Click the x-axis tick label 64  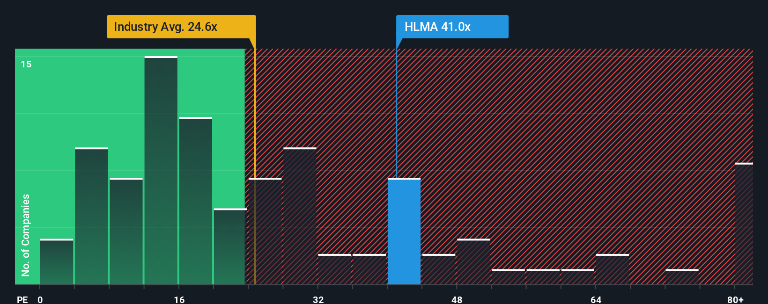click(596, 299)
